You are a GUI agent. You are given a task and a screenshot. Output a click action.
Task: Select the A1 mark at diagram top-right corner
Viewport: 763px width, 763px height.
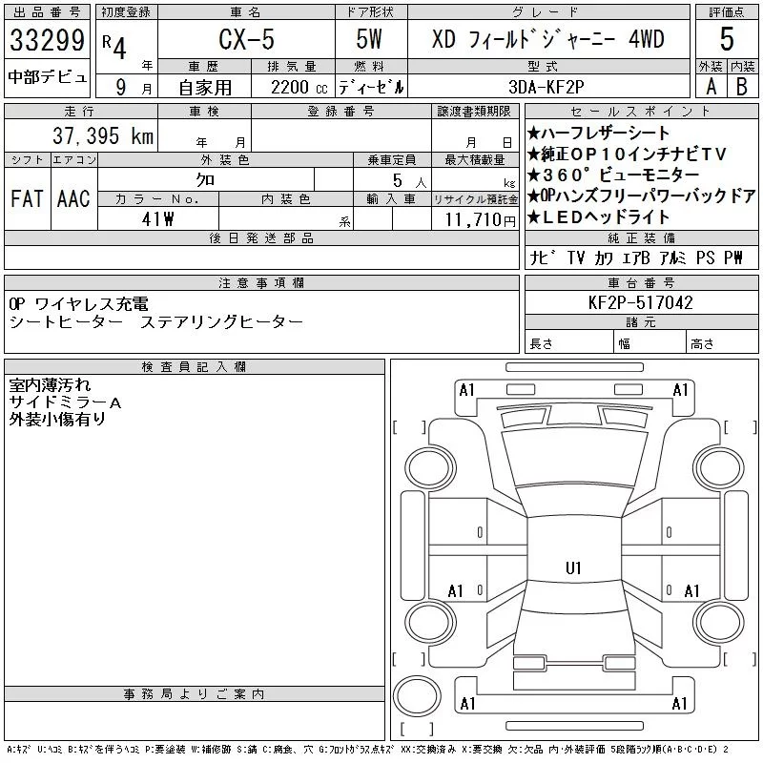680,390
